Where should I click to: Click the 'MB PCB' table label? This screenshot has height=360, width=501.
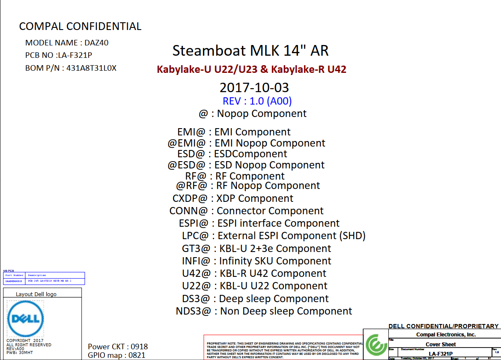(x=8, y=271)
